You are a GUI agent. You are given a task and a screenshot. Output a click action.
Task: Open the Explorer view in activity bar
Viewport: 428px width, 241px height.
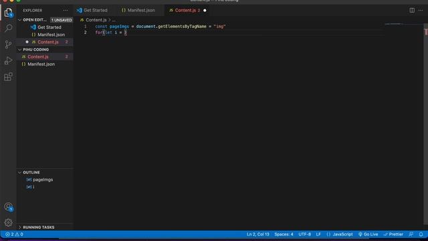pyautogui.click(x=8, y=12)
